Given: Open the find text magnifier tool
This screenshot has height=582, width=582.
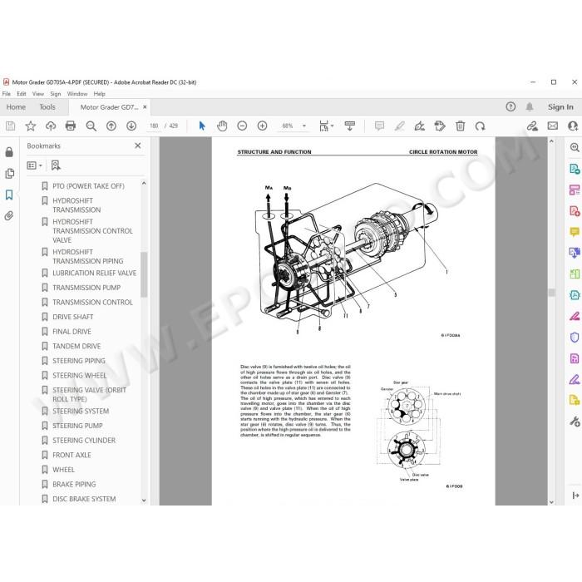Looking at the screenshot, I should pos(91,126).
